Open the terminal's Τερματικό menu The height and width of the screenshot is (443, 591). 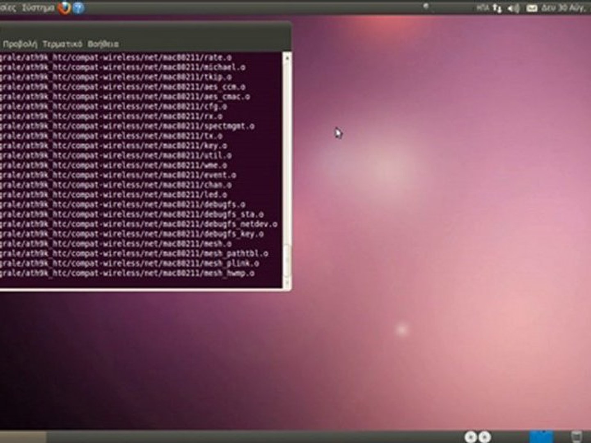(x=62, y=44)
